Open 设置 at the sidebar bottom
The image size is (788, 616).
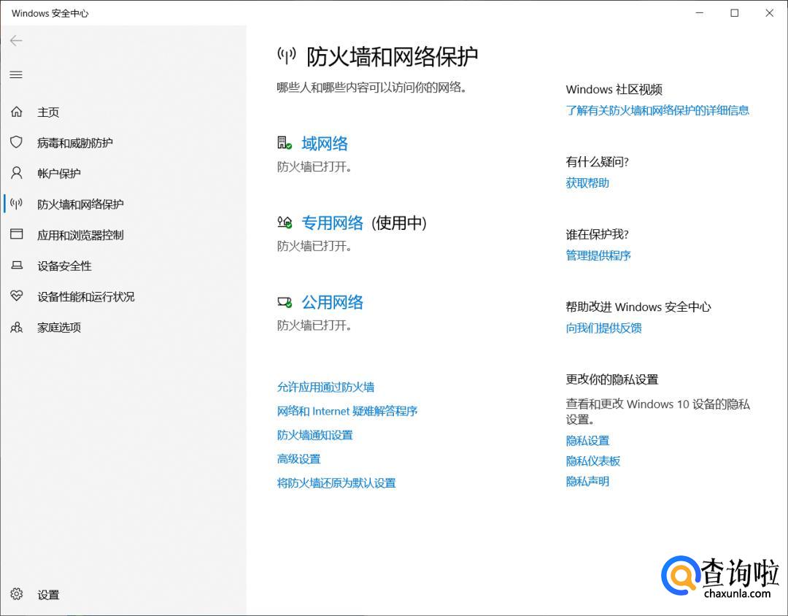pos(48,595)
